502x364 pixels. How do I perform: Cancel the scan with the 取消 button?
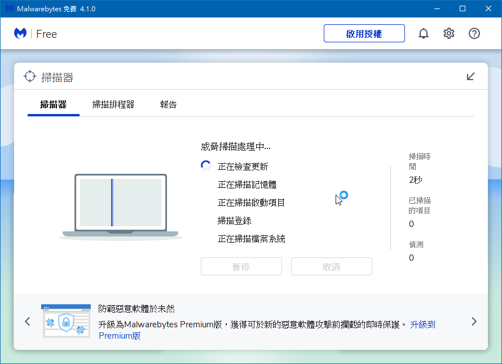tap(331, 266)
